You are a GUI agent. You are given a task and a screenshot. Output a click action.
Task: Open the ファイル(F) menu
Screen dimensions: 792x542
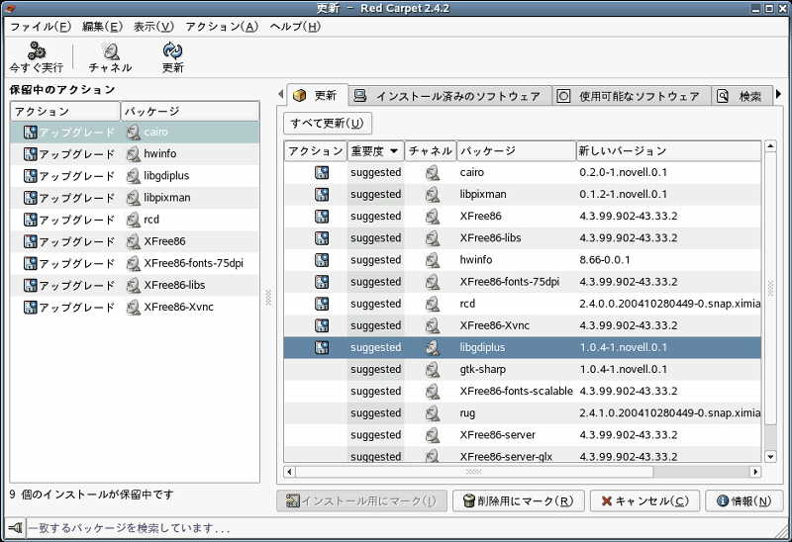click(41, 27)
